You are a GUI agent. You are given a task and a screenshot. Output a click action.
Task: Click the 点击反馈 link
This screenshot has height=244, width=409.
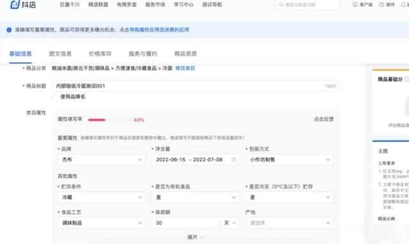pyautogui.click(x=324, y=119)
